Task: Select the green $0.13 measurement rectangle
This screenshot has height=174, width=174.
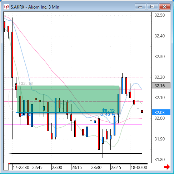Action: [x=68, y=99]
